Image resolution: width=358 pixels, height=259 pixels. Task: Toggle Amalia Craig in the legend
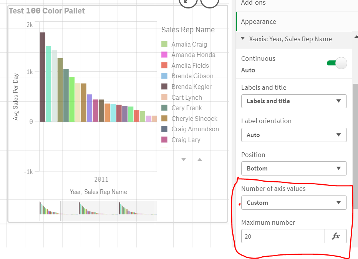click(x=189, y=44)
